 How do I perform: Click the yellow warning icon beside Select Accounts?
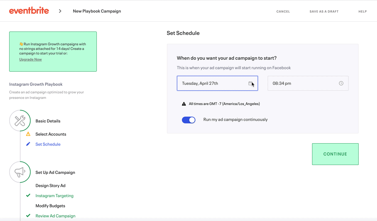(28, 134)
